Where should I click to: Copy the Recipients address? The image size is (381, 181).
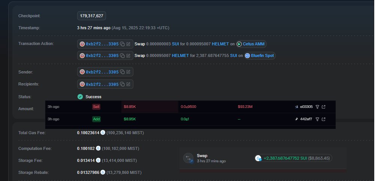(123, 84)
